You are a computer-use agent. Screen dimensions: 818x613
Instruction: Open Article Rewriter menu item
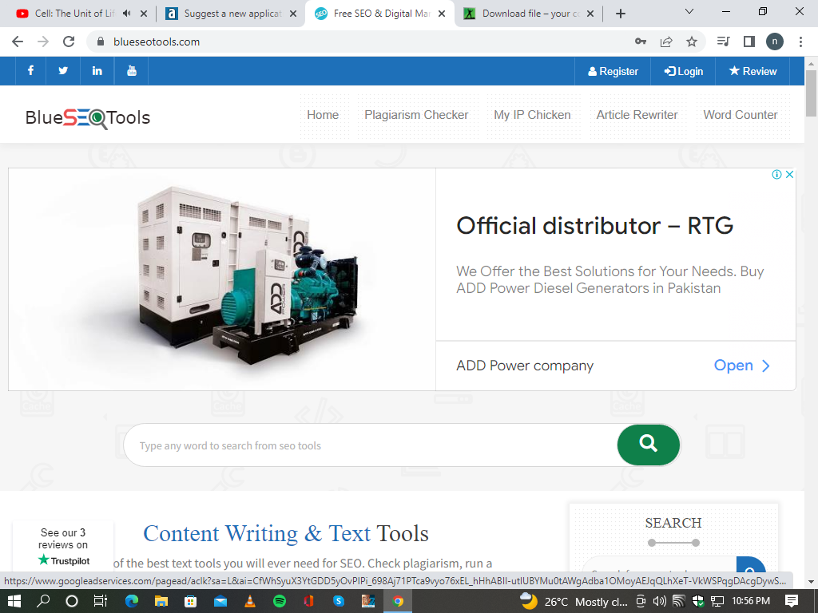pyautogui.click(x=637, y=115)
